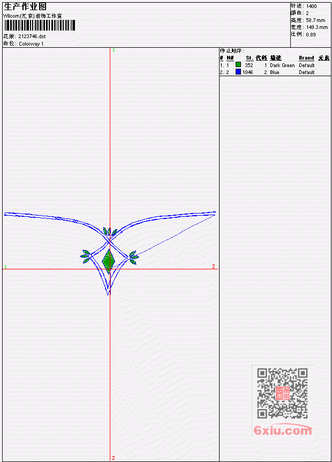
Task: Click the '描述' column header
Action: tap(276, 58)
